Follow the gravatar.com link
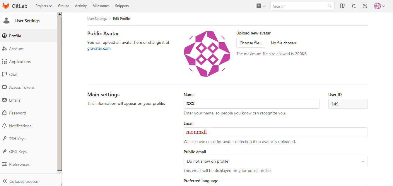393x186 pixels. pos(99,48)
